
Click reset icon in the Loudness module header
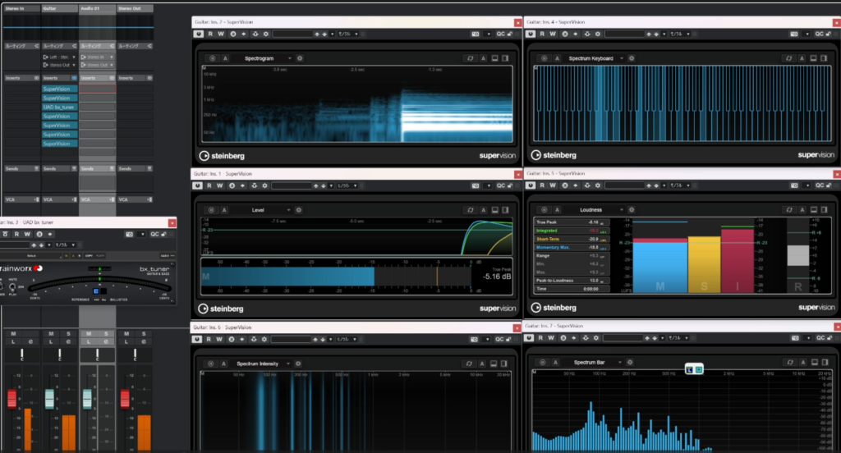pos(789,209)
